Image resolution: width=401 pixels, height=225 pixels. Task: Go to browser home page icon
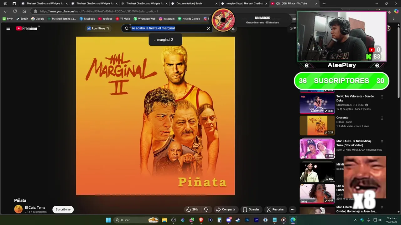(x=24, y=11)
